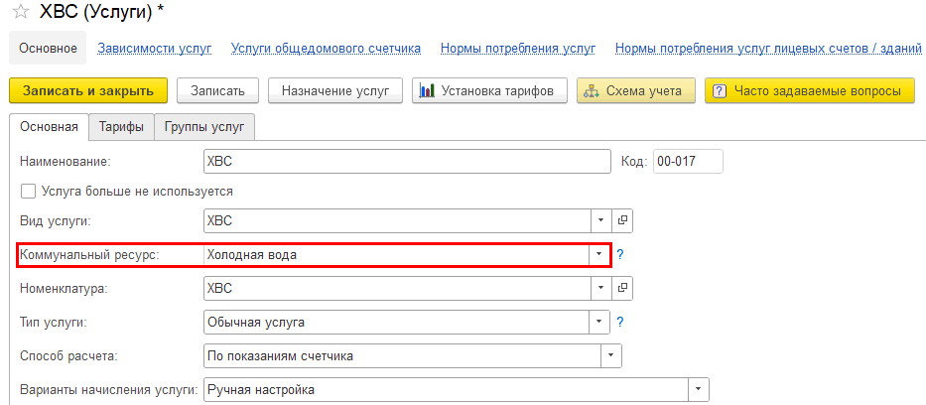Open Номенклатура linked item icon
926x405 pixels.
(623, 288)
